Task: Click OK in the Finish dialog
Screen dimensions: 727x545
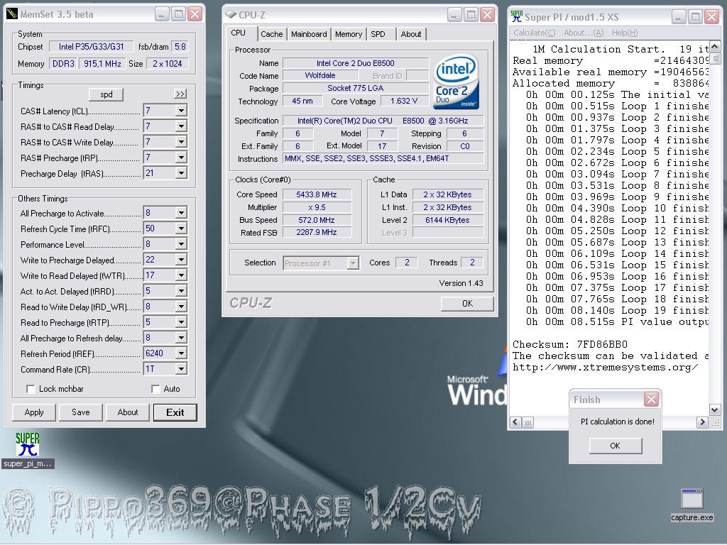Action: point(616,446)
